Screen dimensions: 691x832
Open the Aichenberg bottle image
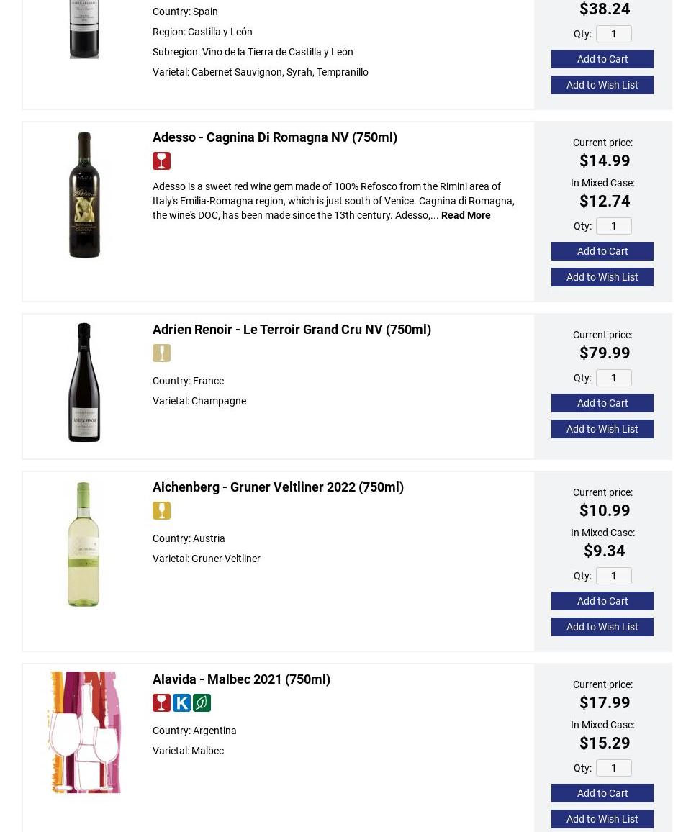[83, 544]
